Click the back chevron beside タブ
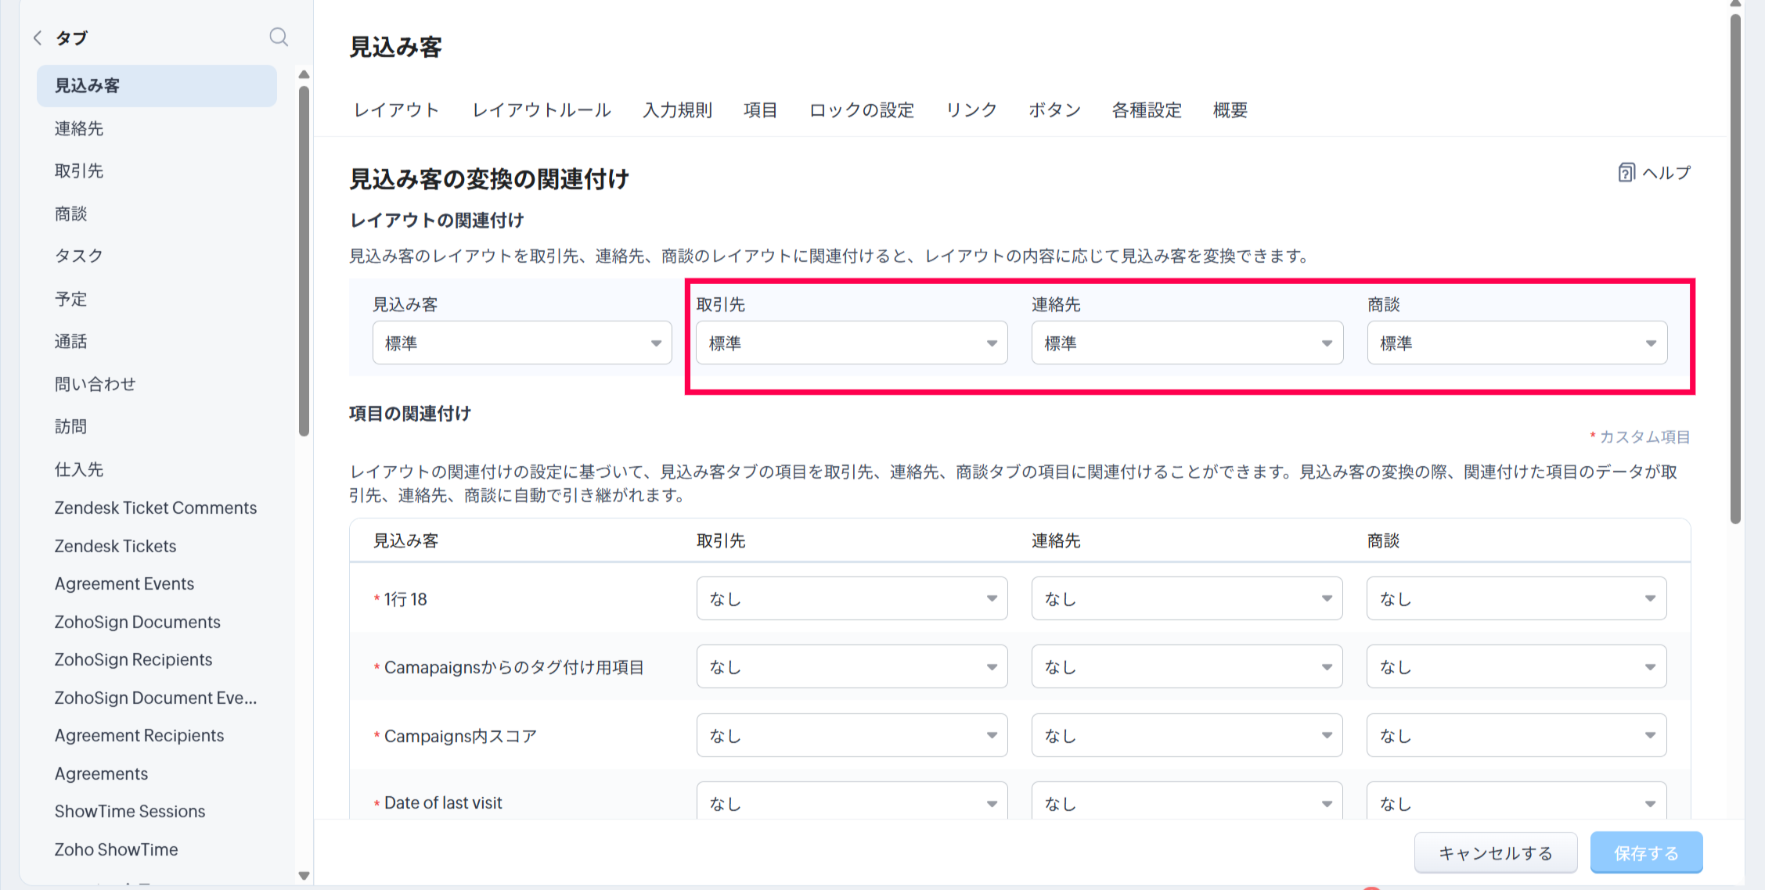Screen dimensions: 1765x890 point(38,38)
